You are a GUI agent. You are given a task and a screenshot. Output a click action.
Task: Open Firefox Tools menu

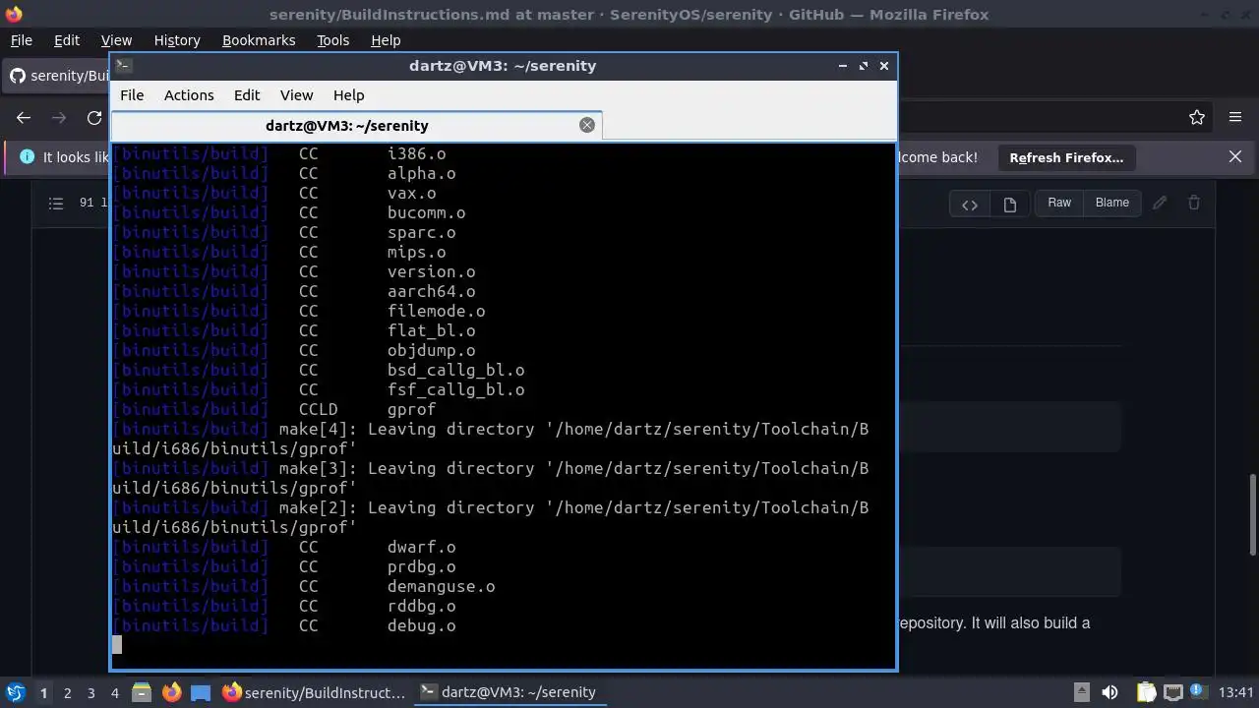click(332, 40)
